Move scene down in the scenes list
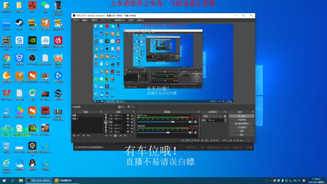327x184 pixels. (x=88, y=136)
